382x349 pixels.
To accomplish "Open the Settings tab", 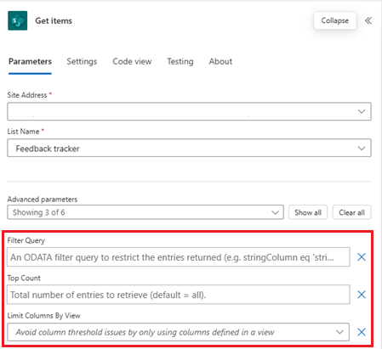I will coord(82,61).
